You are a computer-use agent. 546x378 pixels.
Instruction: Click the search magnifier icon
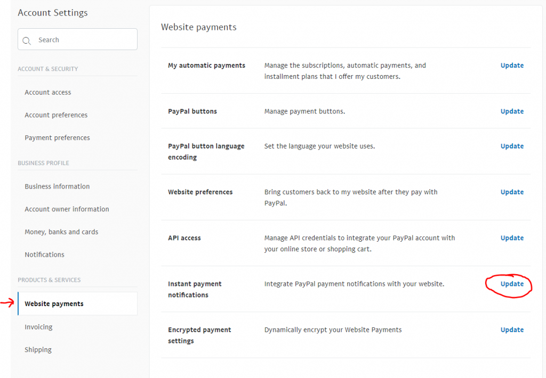(27, 40)
